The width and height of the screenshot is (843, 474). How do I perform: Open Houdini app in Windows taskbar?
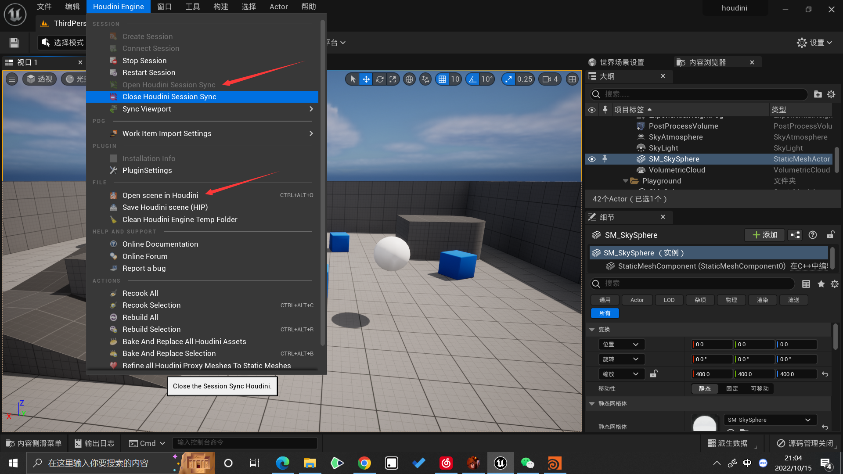point(555,463)
